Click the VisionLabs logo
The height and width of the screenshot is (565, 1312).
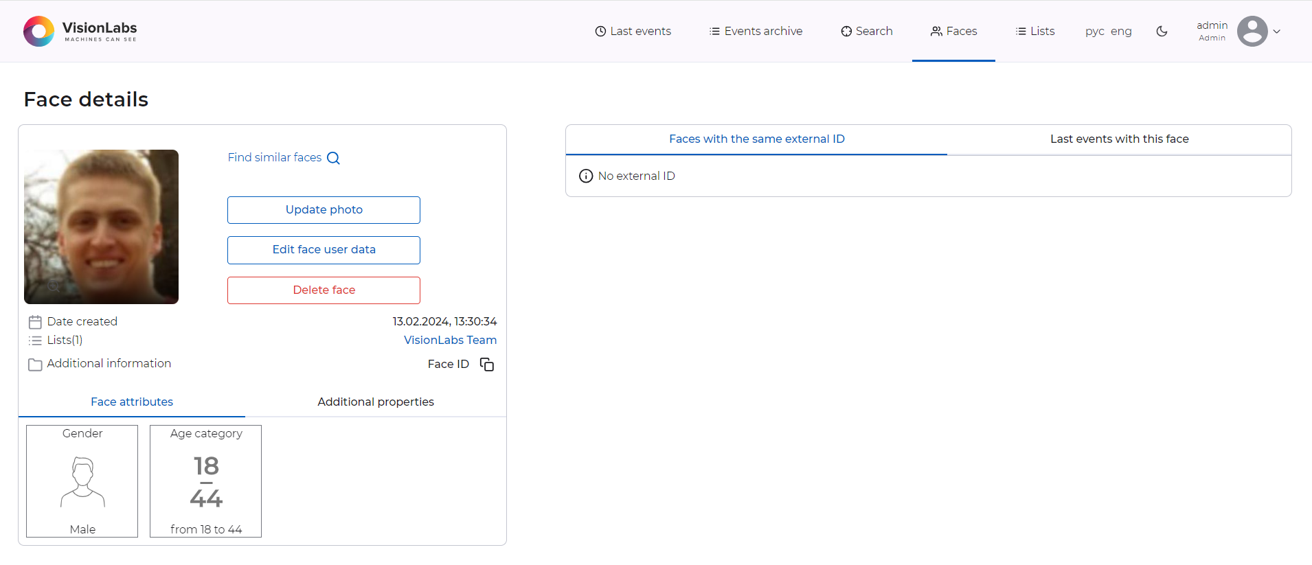pyautogui.click(x=80, y=31)
